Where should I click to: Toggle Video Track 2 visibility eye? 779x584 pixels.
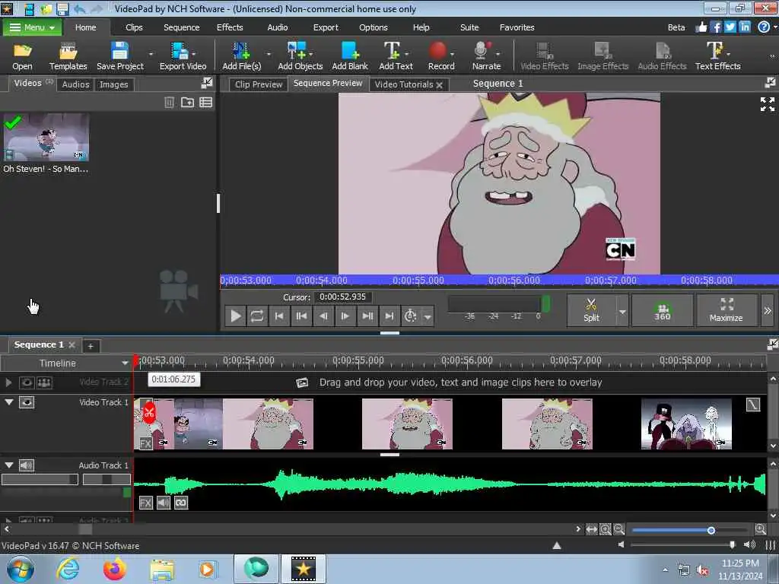(x=27, y=382)
